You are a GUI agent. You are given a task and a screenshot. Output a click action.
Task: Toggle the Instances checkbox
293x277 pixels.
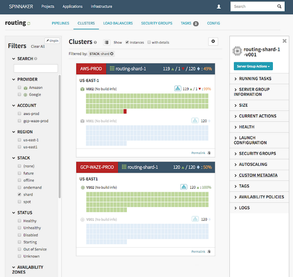pos(127,42)
